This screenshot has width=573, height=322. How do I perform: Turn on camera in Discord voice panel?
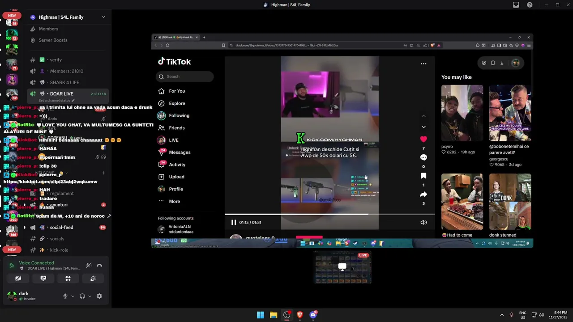(18, 278)
